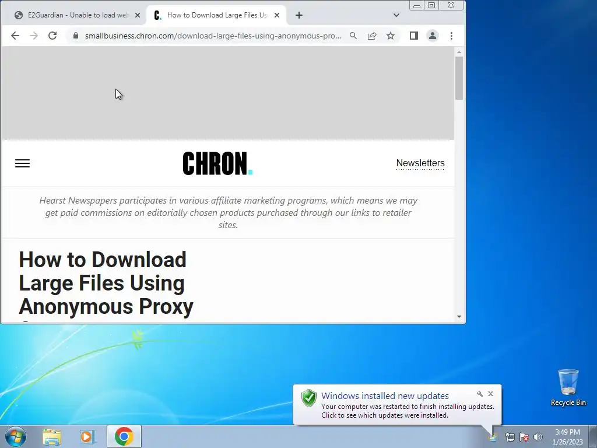Image resolution: width=597 pixels, height=448 pixels.
Task: Open Windows Explorer from the taskbar
Action: [x=52, y=436]
